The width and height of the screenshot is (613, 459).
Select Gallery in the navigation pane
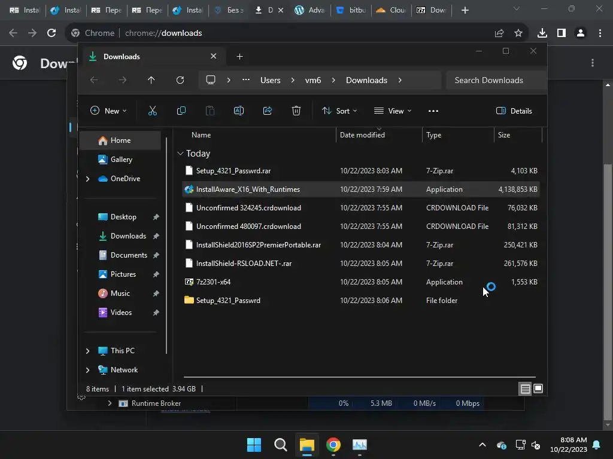pos(121,160)
